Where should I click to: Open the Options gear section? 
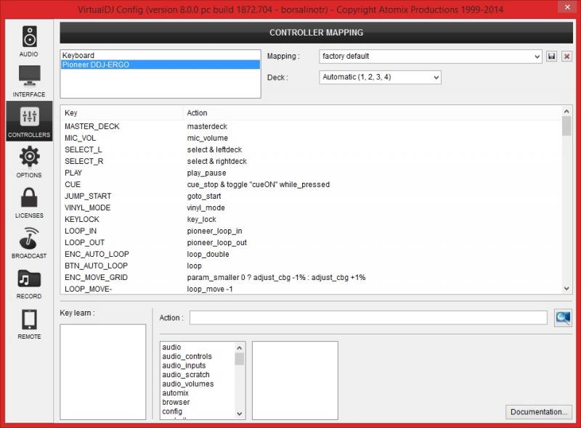(29, 162)
